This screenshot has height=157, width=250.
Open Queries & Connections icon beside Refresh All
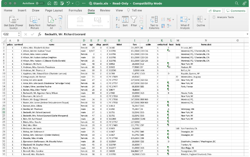pyautogui.click(x=60, y=18)
